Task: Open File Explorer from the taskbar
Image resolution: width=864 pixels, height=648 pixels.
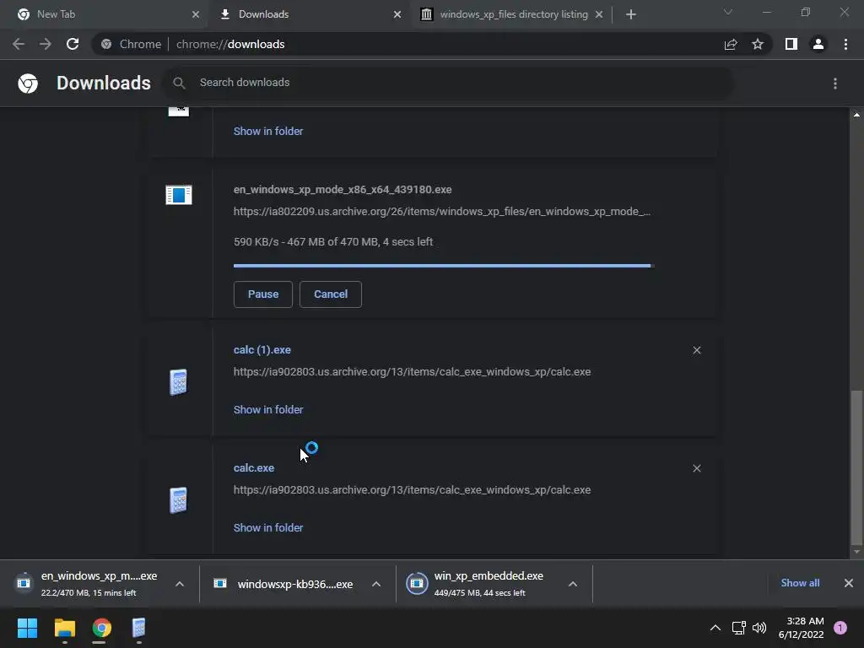Action: click(64, 628)
